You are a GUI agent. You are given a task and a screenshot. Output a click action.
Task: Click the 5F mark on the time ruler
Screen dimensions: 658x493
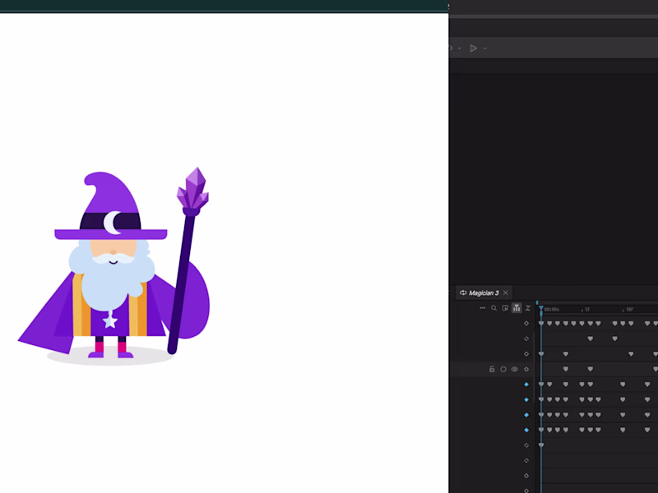pos(587,310)
